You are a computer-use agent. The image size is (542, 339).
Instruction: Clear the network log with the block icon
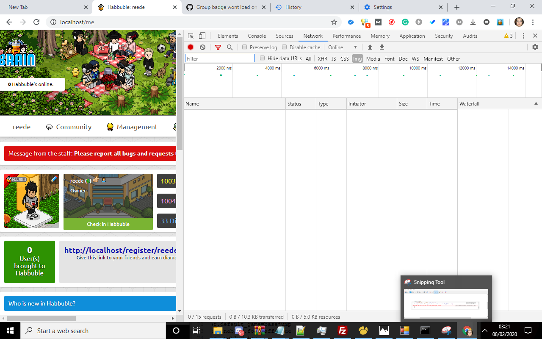point(202,47)
